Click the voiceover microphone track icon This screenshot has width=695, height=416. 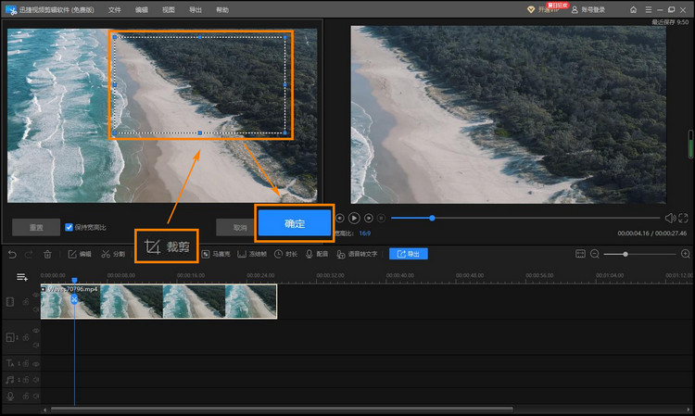(x=10, y=396)
